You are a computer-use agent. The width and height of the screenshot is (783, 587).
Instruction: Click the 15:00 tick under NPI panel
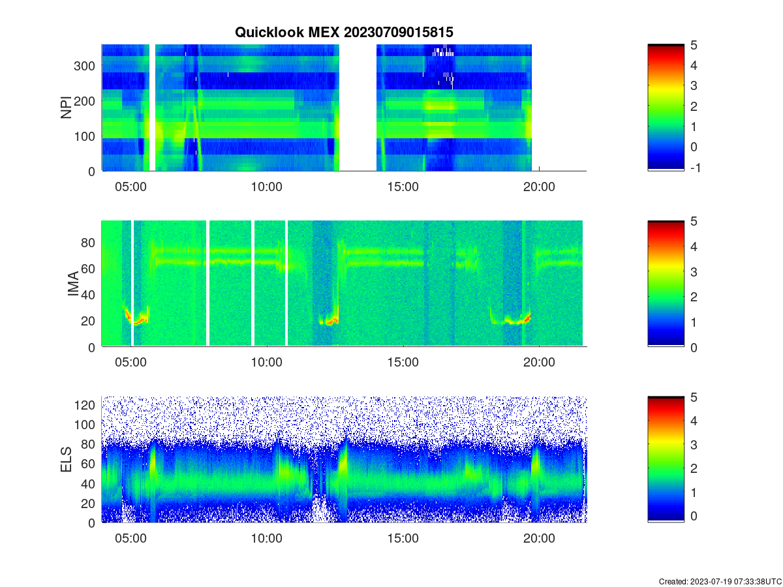tap(403, 187)
